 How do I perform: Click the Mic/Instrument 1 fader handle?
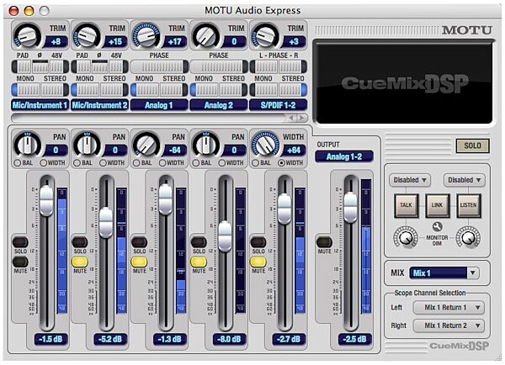point(46,201)
